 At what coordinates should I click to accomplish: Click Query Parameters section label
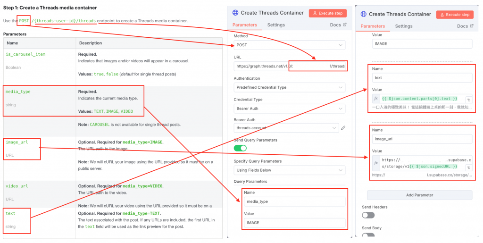250,181
